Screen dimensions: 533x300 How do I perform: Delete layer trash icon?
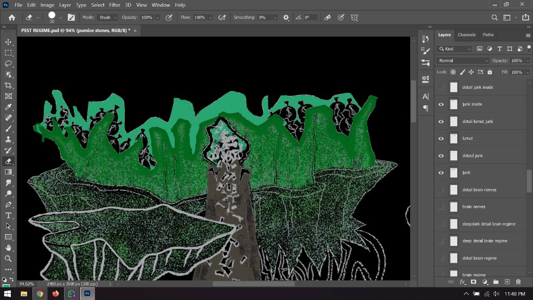pyautogui.click(x=518, y=282)
